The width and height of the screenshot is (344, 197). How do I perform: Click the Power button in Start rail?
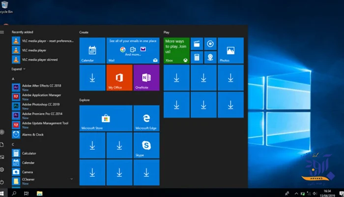coord(2,182)
